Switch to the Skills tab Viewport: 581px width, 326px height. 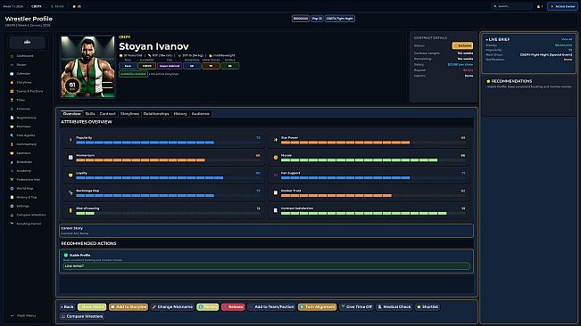coord(90,114)
